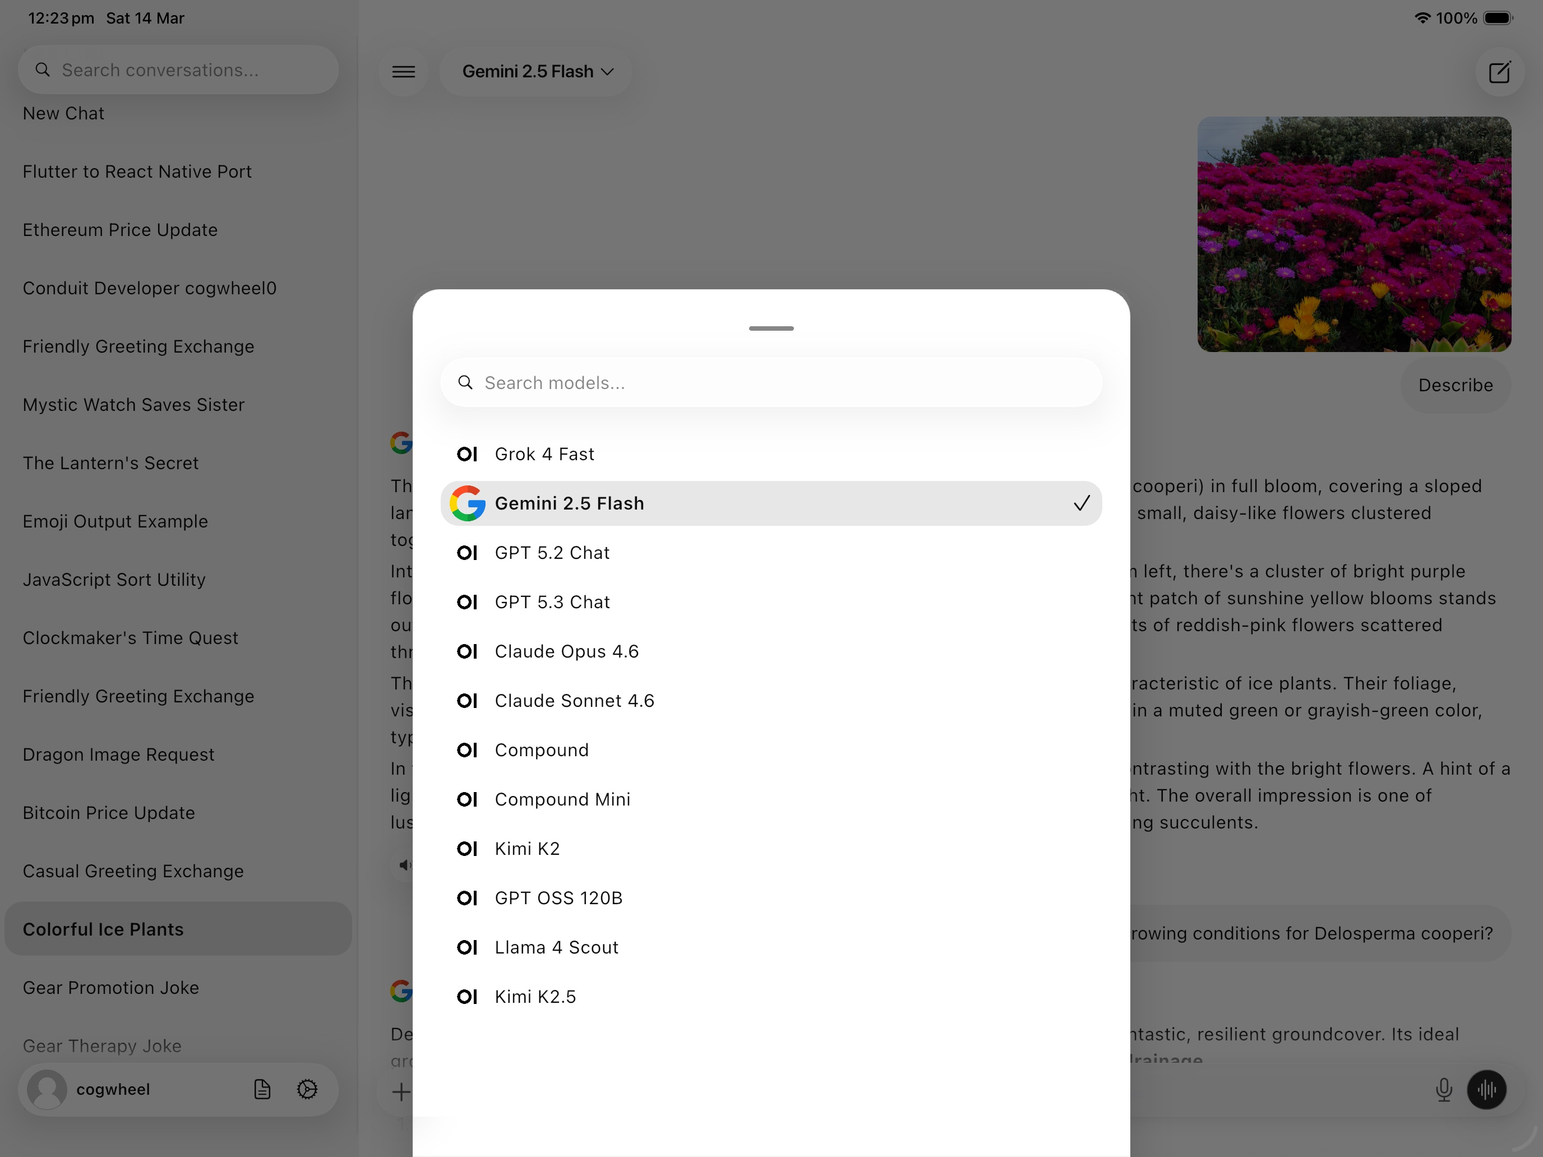Tap the Grok 4 Fast OI icon
The height and width of the screenshot is (1157, 1543).
click(x=466, y=454)
